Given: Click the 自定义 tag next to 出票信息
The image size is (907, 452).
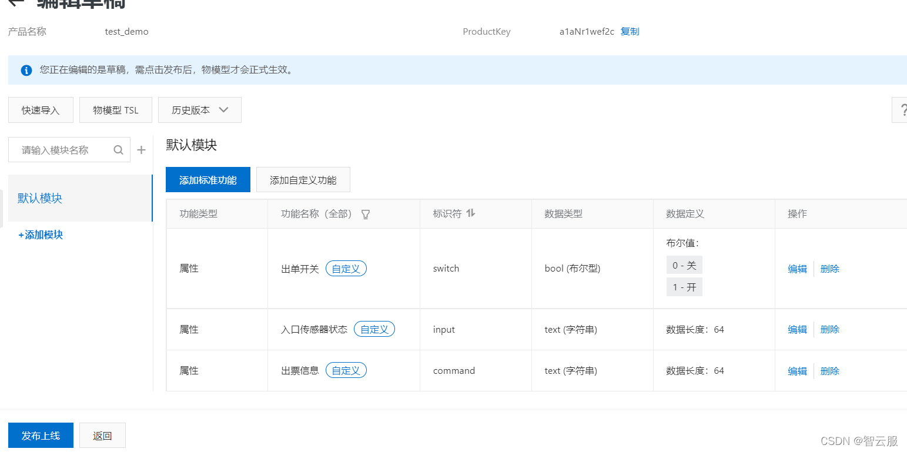Looking at the screenshot, I should click(x=346, y=370).
